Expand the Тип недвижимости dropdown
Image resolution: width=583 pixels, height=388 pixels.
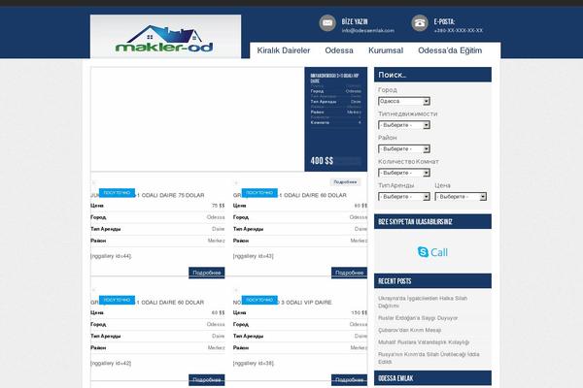click(404, 125)
